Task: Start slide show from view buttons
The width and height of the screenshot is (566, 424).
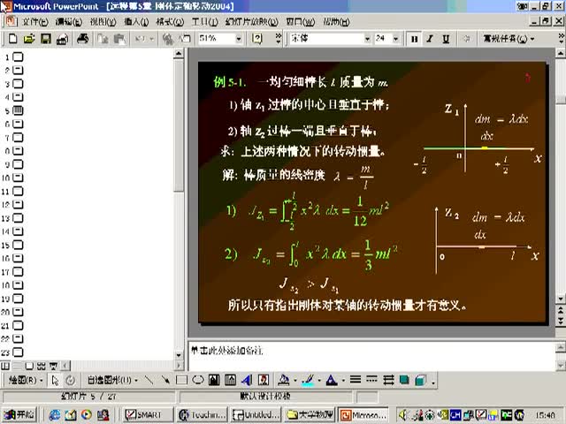Action: click(53, 366)
